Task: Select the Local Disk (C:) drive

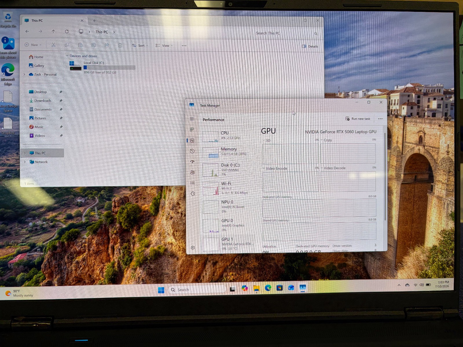Action: tap(102, 67)
